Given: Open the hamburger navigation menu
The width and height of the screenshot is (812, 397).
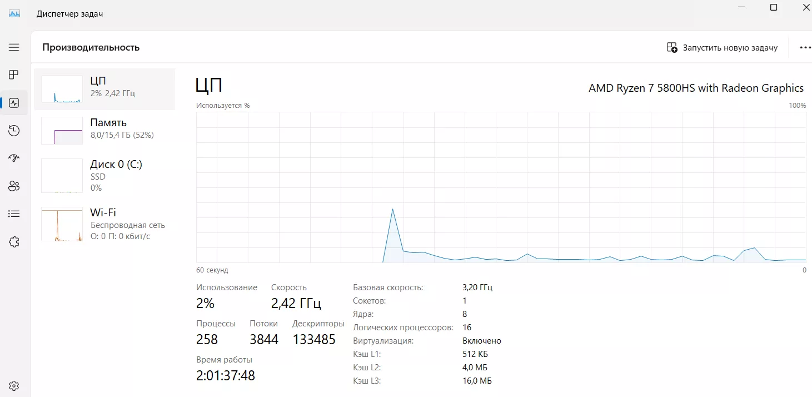Looking at the screenshot, I should (x=14, y=47).
